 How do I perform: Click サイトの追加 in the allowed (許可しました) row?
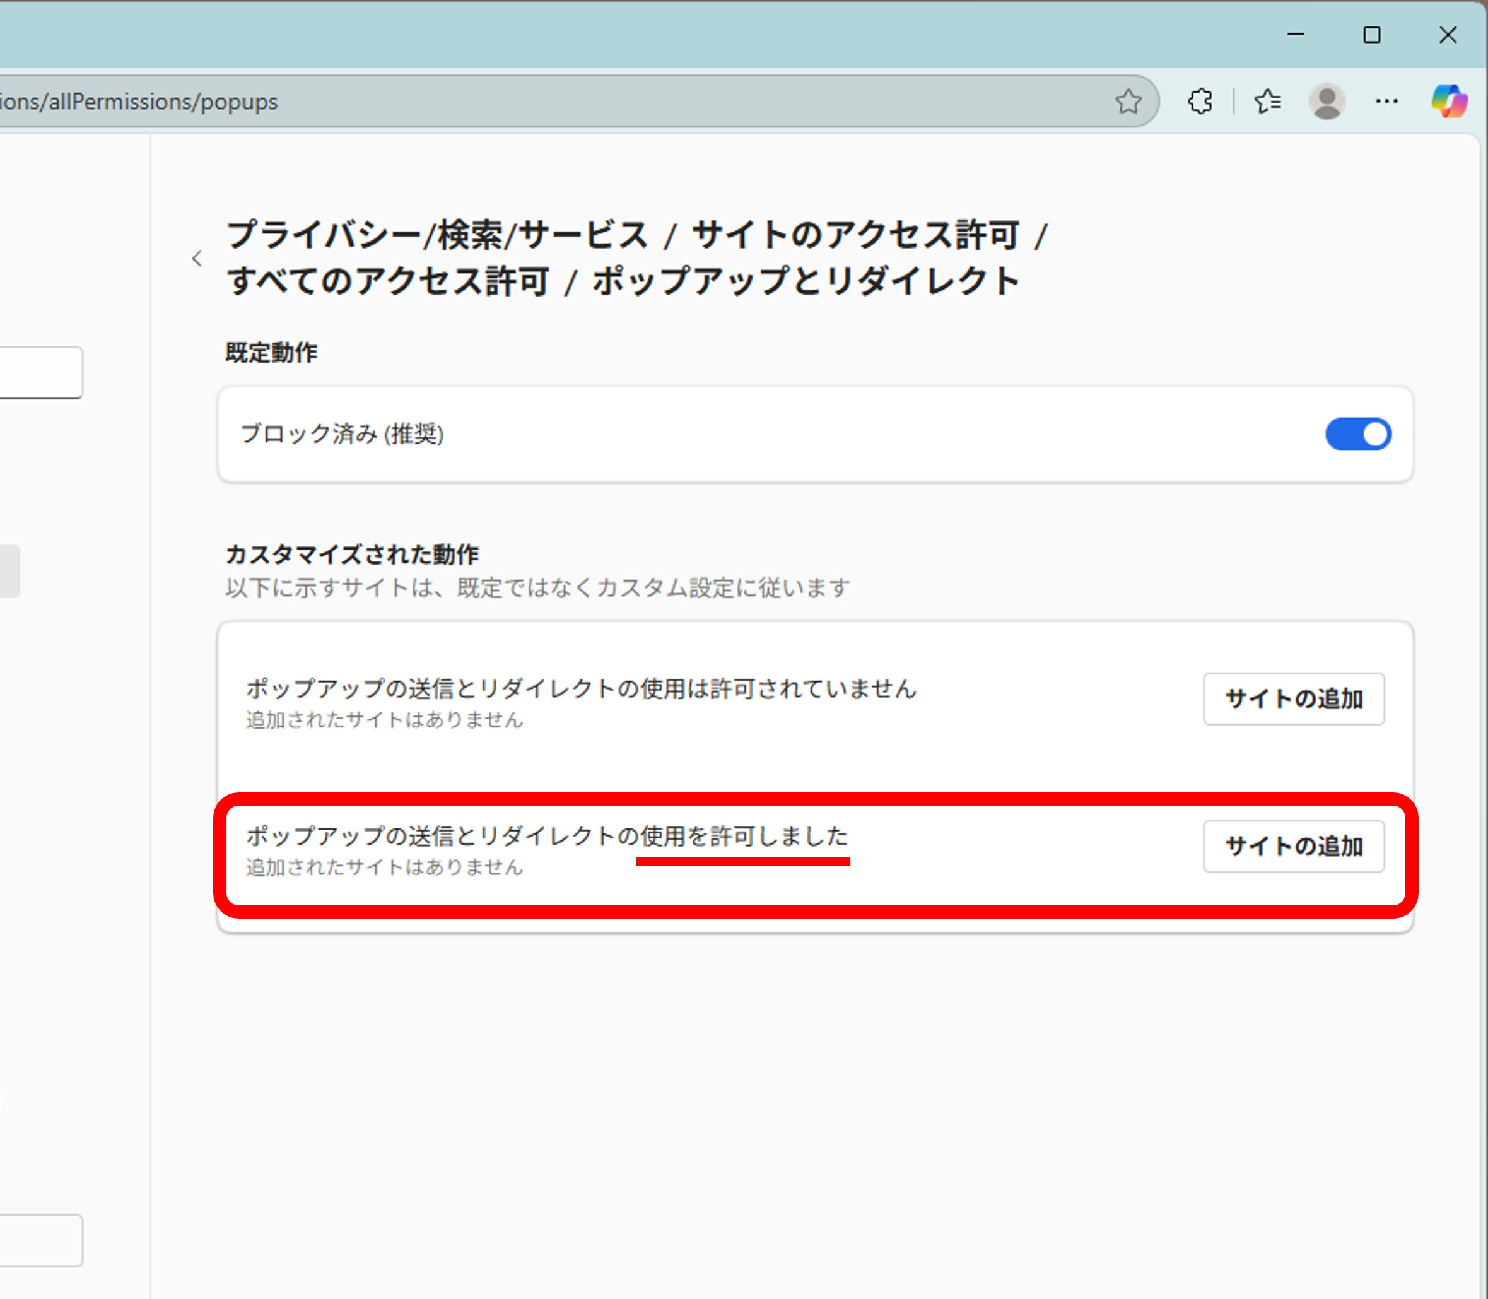click(x=1293, y=846)
